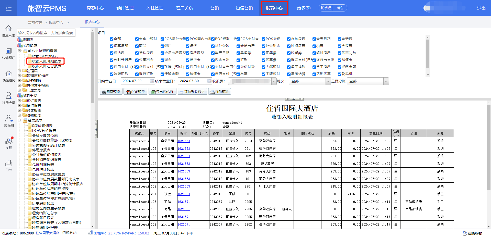The image size is (491, 237).
Task: Click the 营销 menu
Action: (214, 8)
